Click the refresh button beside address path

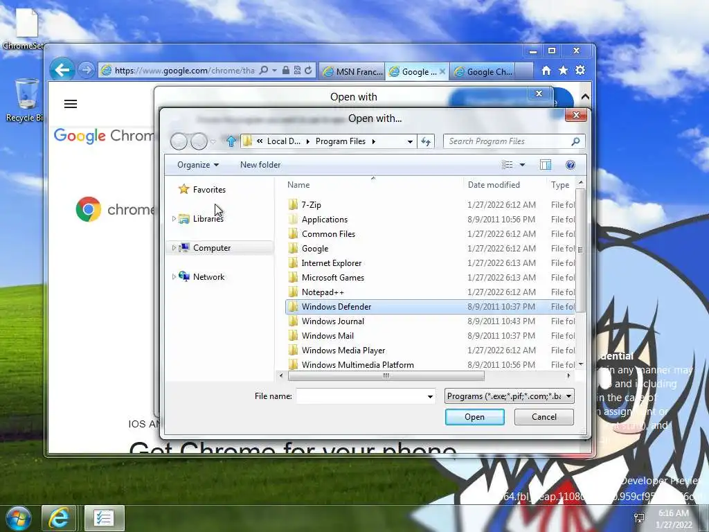tap(426, 141)
